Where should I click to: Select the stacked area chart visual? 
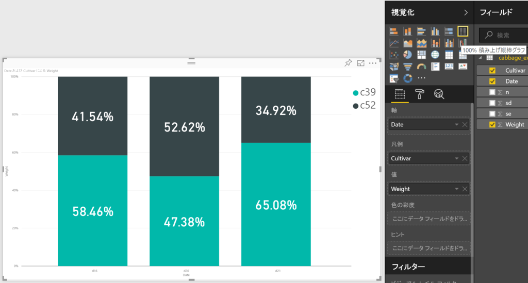[421, 43]
